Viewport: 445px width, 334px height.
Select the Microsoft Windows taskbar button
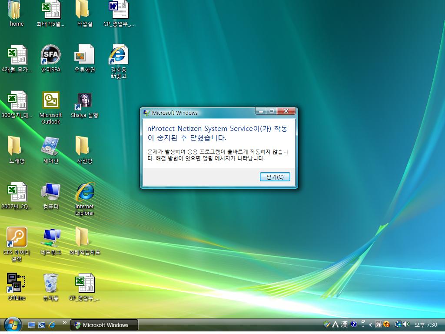104,325
